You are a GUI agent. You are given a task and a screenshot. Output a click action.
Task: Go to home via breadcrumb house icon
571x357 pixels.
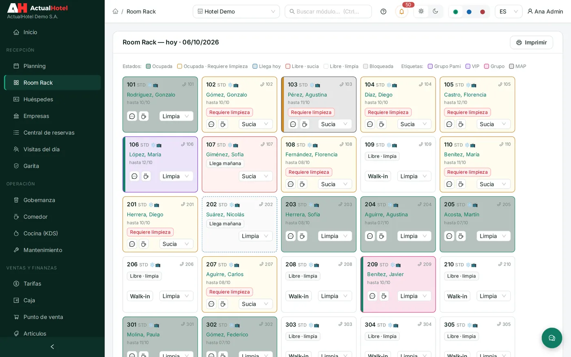(x=115, y=11)
